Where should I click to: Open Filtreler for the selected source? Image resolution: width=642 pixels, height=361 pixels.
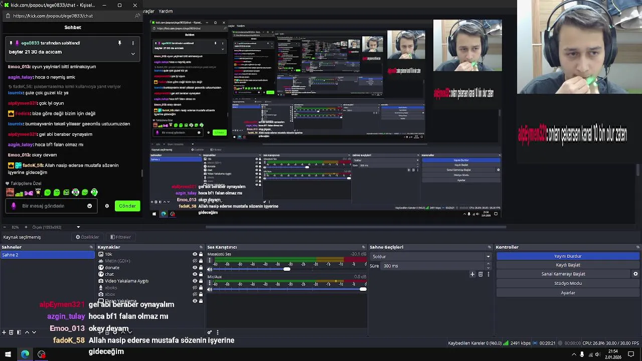point(120,237)
